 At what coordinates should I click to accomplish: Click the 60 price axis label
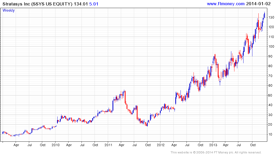coord(270,86)
